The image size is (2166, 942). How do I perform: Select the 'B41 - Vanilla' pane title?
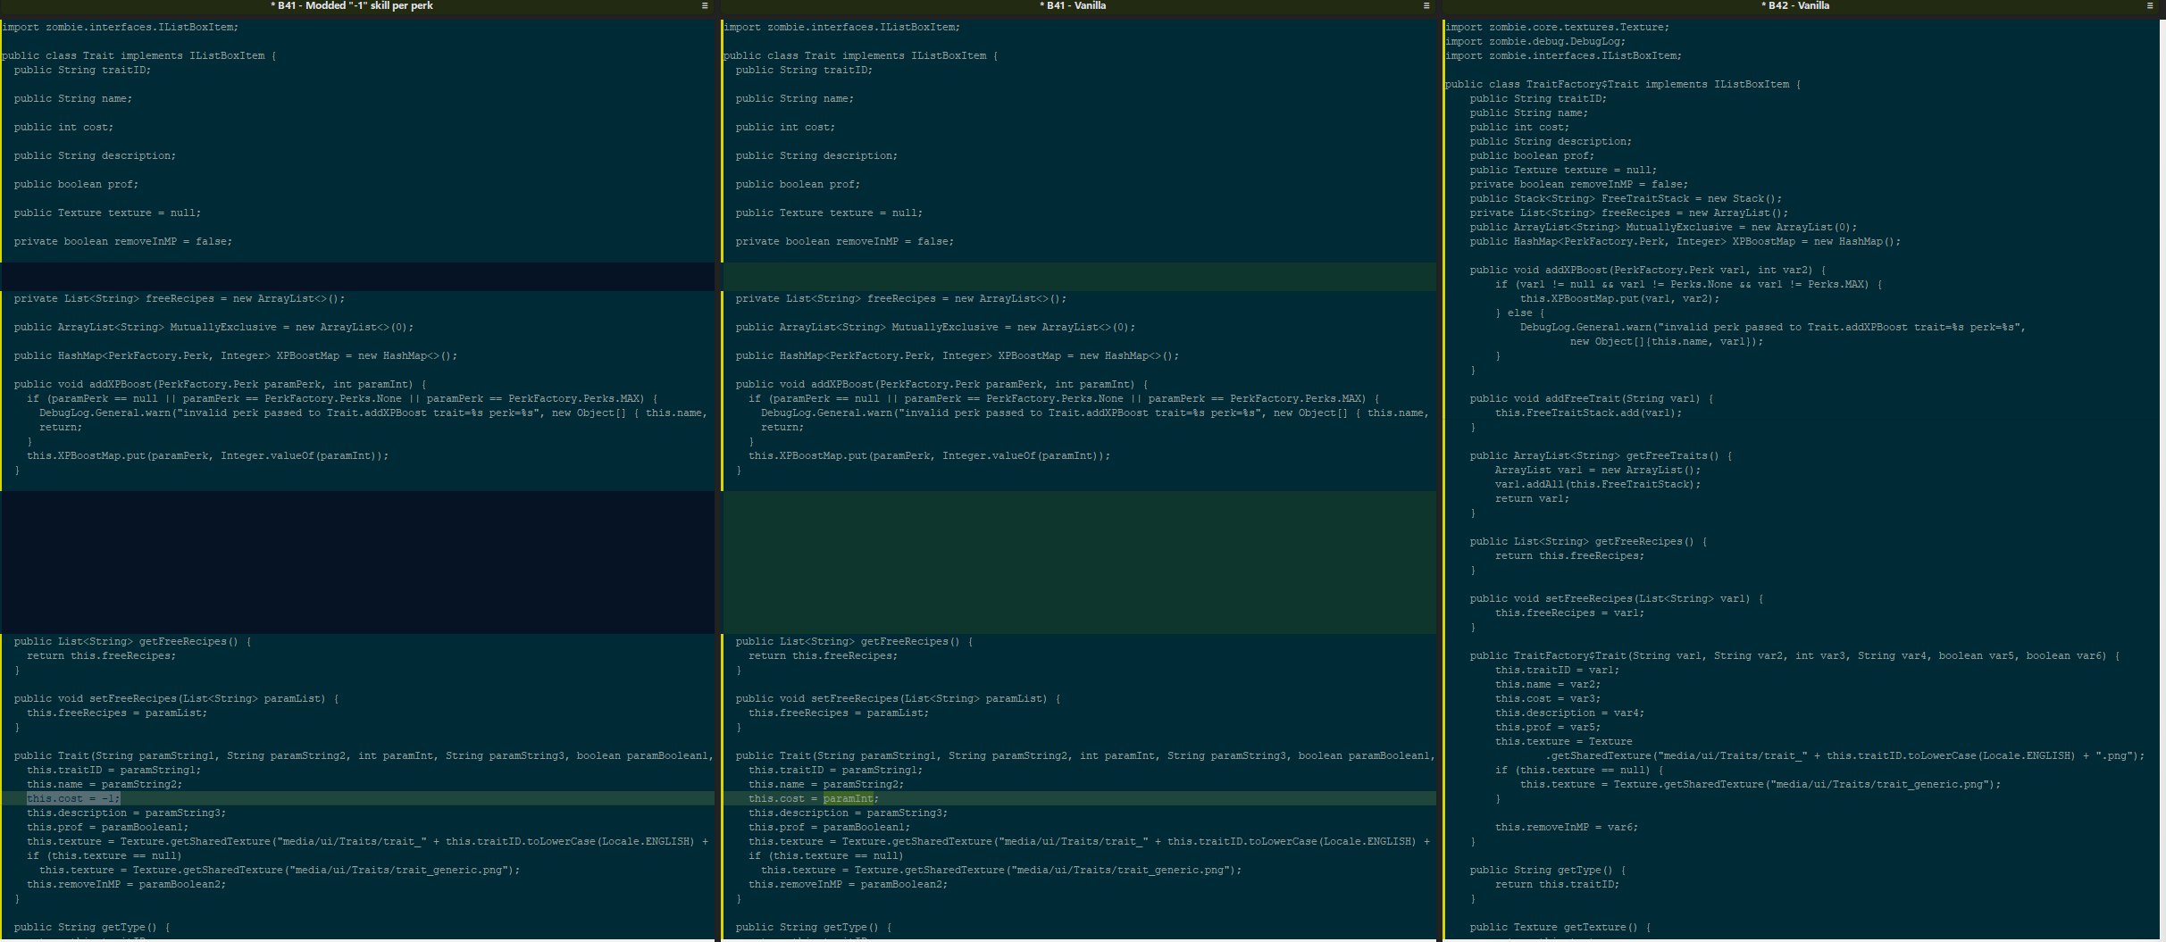1073,5
